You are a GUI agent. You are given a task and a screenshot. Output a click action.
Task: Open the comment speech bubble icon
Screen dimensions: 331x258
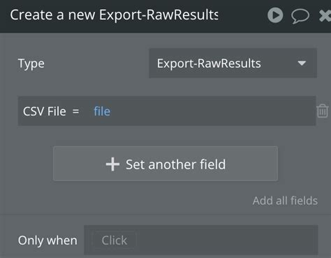click(300, 16)
